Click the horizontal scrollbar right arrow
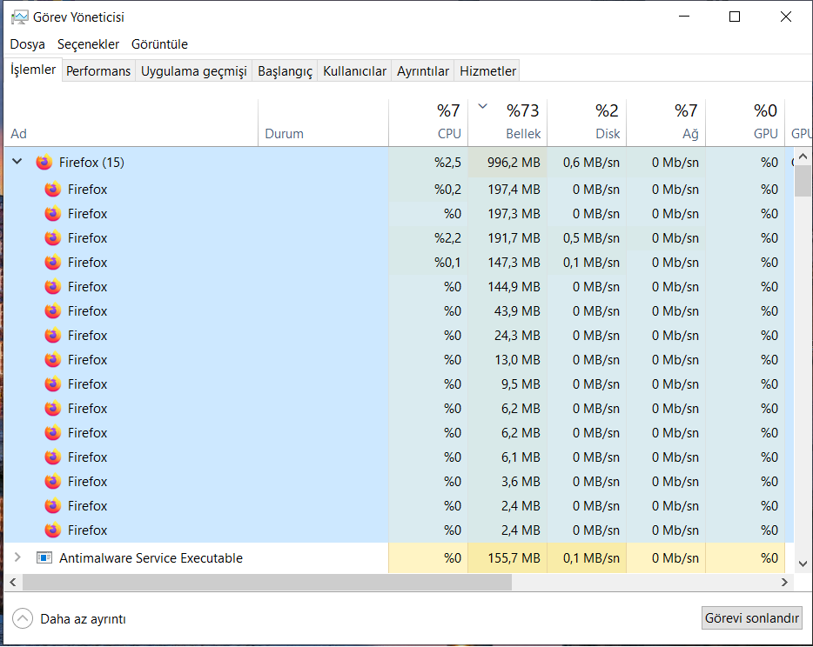The image size is (813, 647). click(x=784, y=583)
